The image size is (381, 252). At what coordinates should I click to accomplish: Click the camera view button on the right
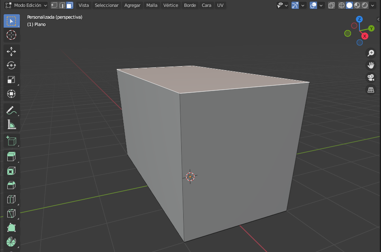pos(371,78)
